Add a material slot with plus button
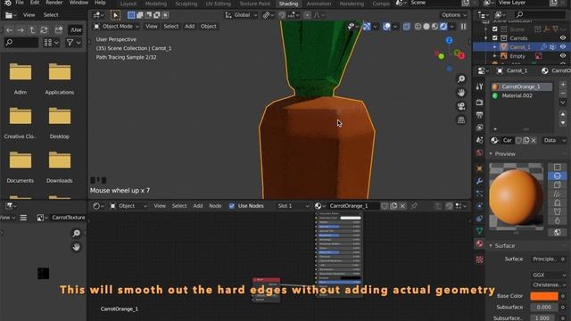This screenshot has width=571, height=321. 563,85
